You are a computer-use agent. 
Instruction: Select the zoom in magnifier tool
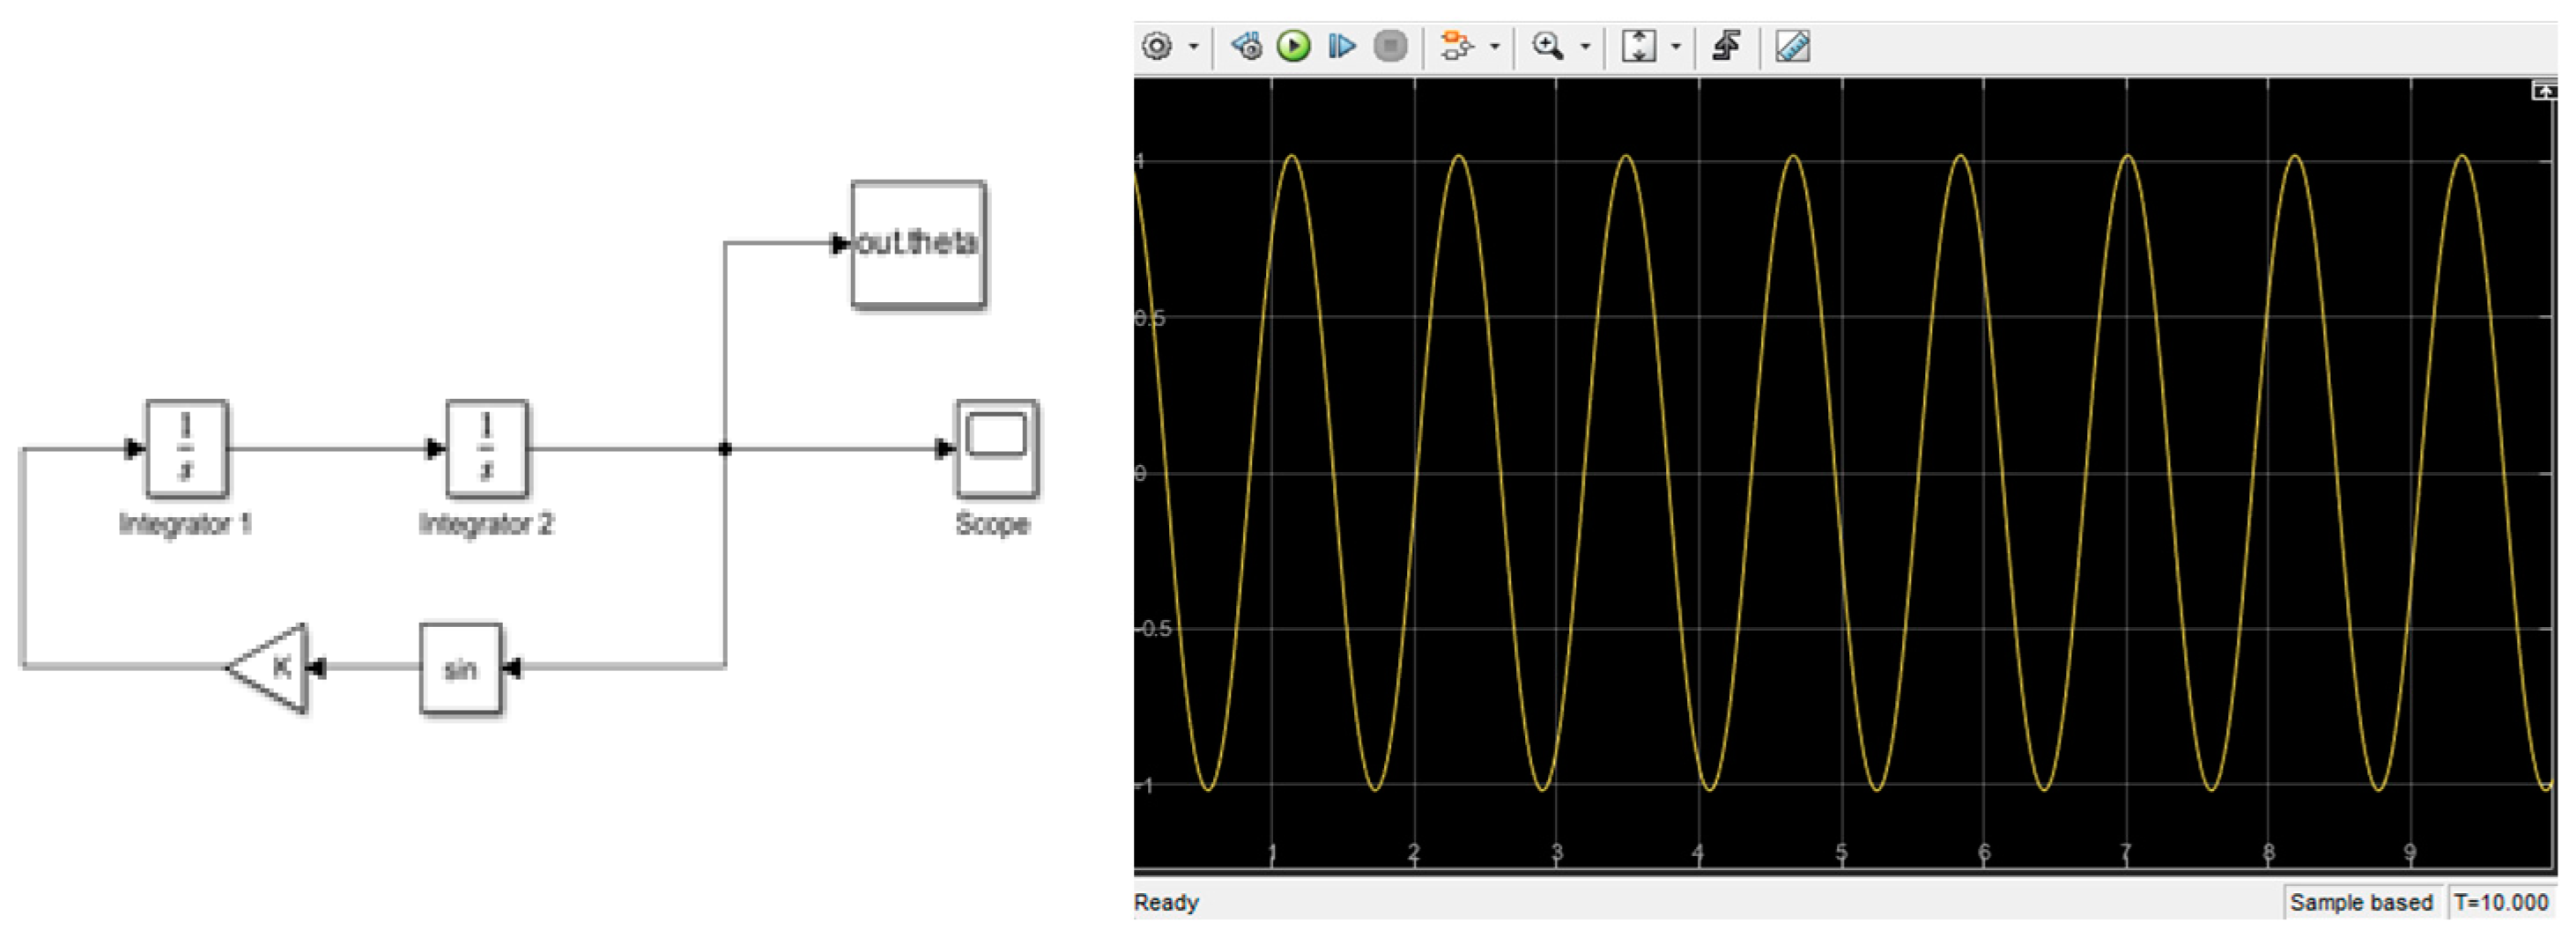[x=1548, y=47]
